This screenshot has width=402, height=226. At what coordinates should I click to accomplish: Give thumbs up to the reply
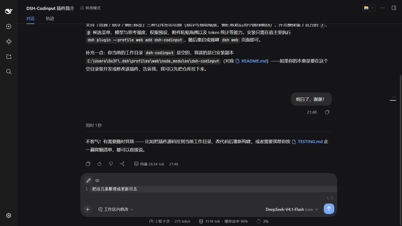pyautogui.click(x=100, y=164)
